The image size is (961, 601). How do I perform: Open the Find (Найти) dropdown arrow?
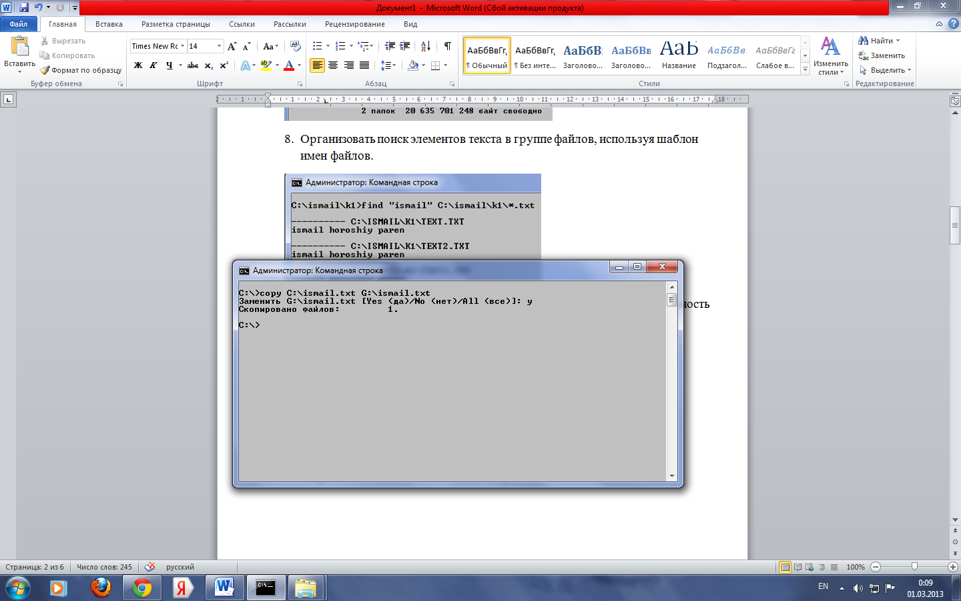tap(898, 41)
